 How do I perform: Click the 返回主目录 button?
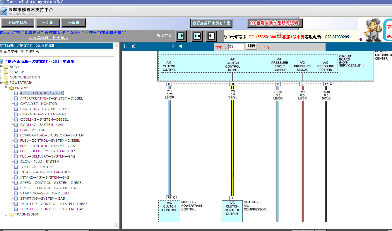point(18,23)
